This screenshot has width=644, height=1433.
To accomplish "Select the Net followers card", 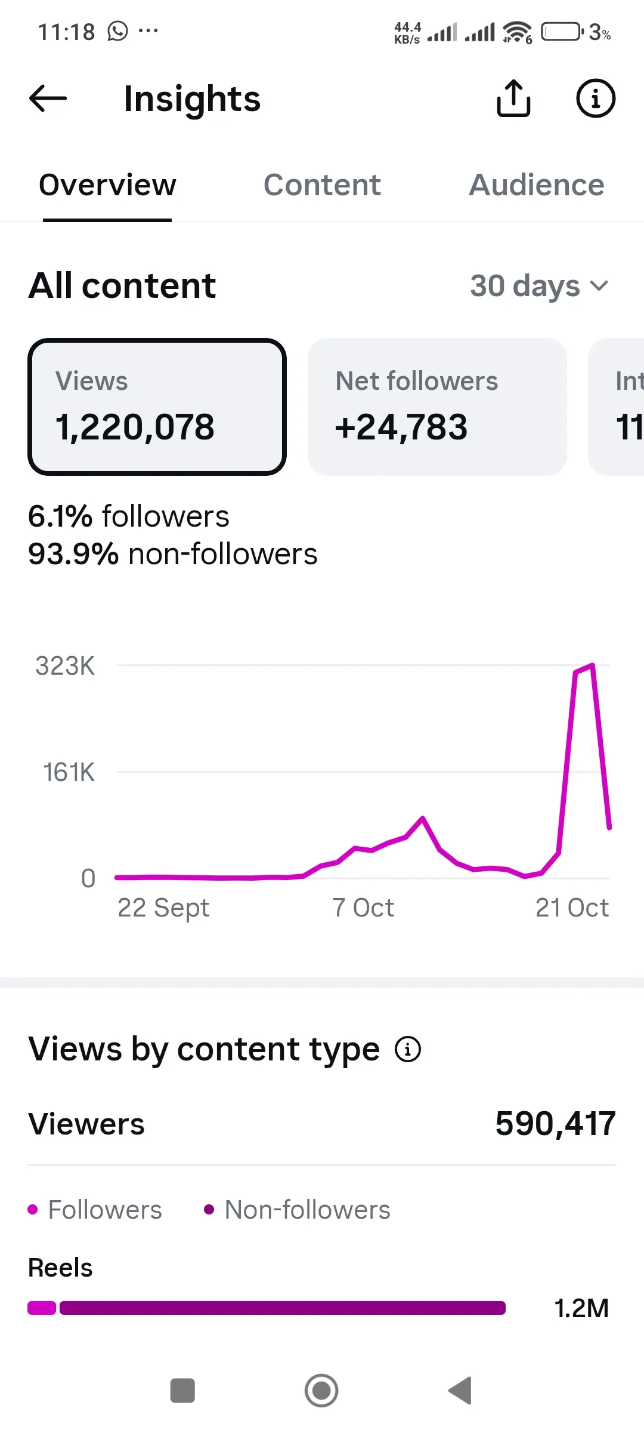I will pyautogui.click(x=437, y=407).
